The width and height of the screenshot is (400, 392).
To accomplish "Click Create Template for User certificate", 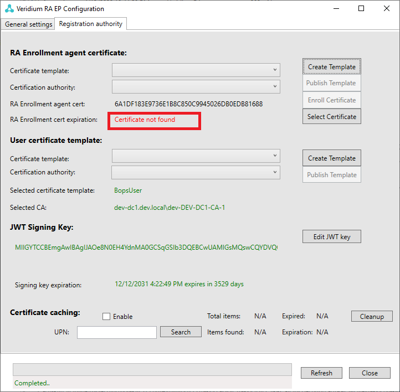I will coord(331,158).
